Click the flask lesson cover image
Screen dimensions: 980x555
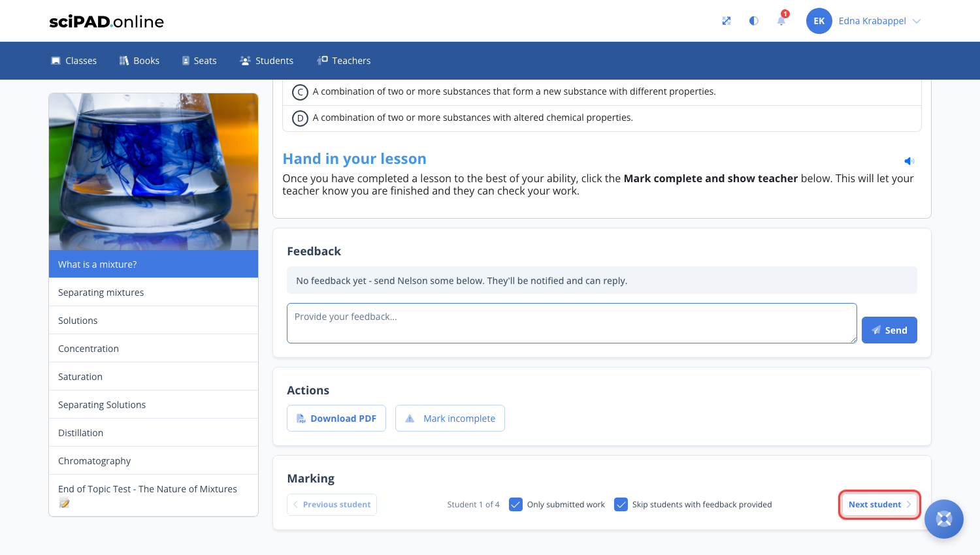[x=154, y=172]
